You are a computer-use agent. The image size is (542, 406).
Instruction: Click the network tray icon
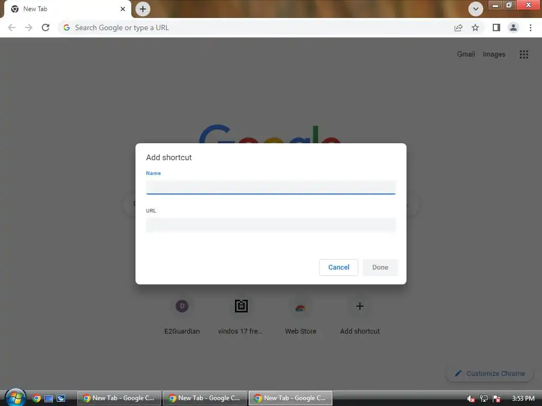pyautogui.click(x=484, y=399)
